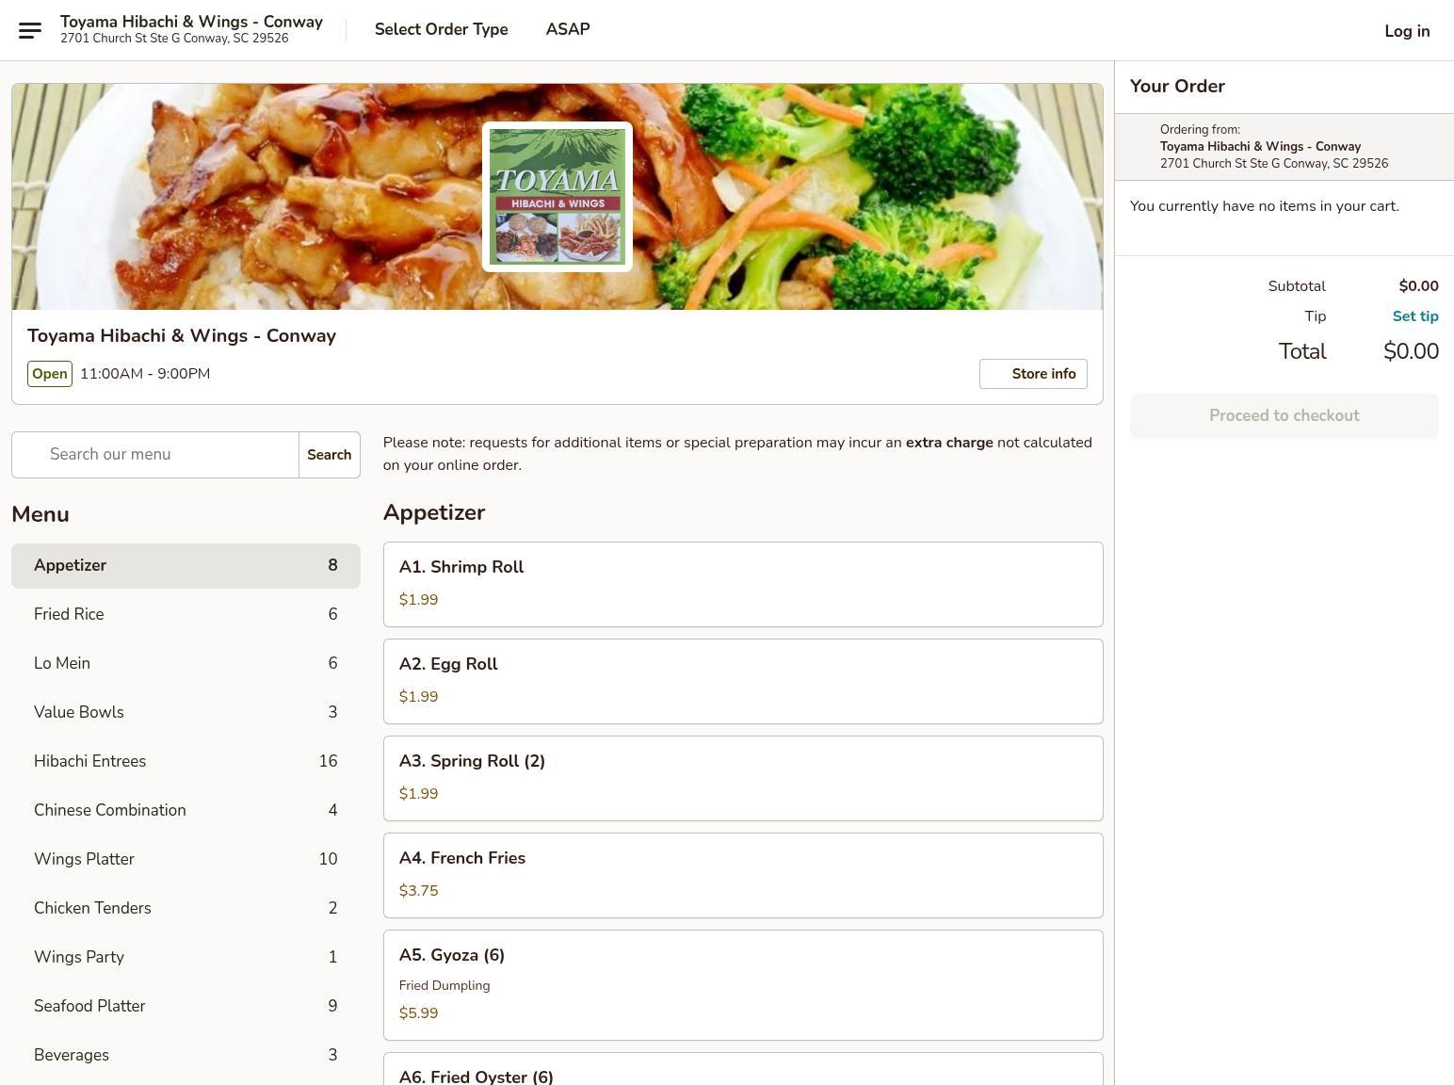
Task: Click the Open status badge
Action: (x=50, y=374)
